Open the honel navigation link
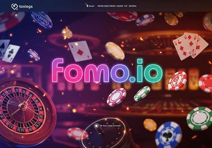This screenshot has width=212, height=148. [x=92, y=6]
